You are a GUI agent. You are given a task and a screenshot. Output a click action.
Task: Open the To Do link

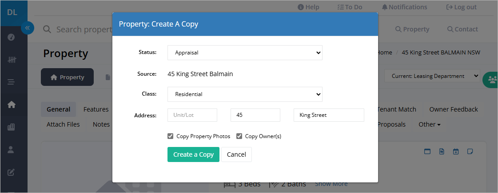coord(349,7)
